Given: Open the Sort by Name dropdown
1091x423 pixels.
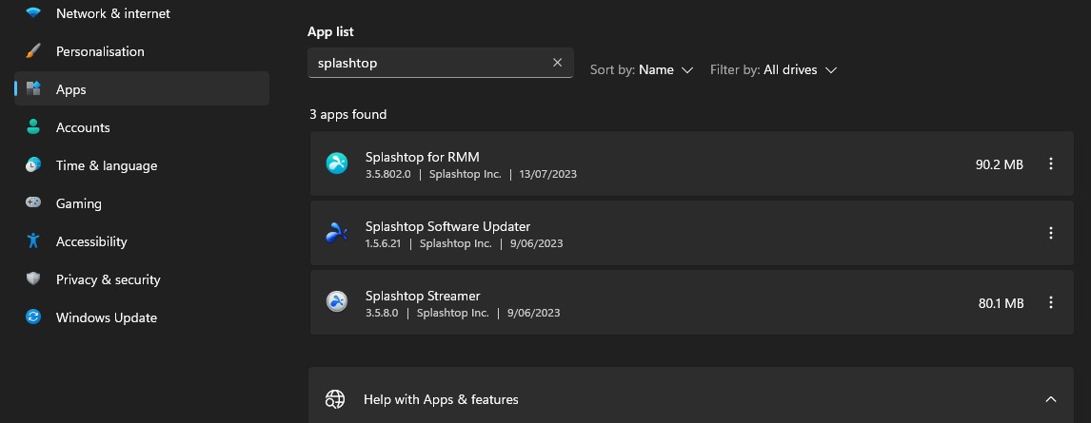Looking at the screenshot, I should coord(642,69).
